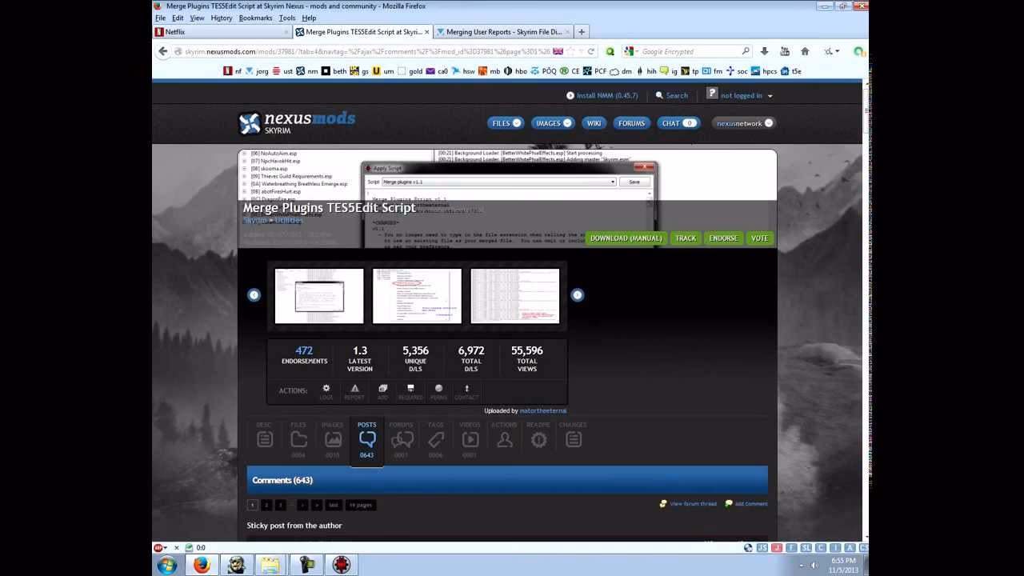Click the Endorse button

click(723, 238)
